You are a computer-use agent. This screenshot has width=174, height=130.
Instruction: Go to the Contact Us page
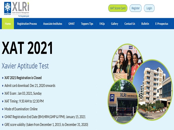click(130, 24)
